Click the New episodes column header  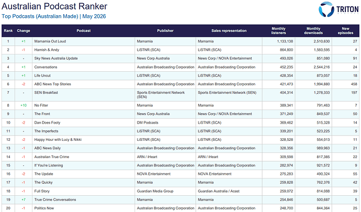click(x=345, y=31)
